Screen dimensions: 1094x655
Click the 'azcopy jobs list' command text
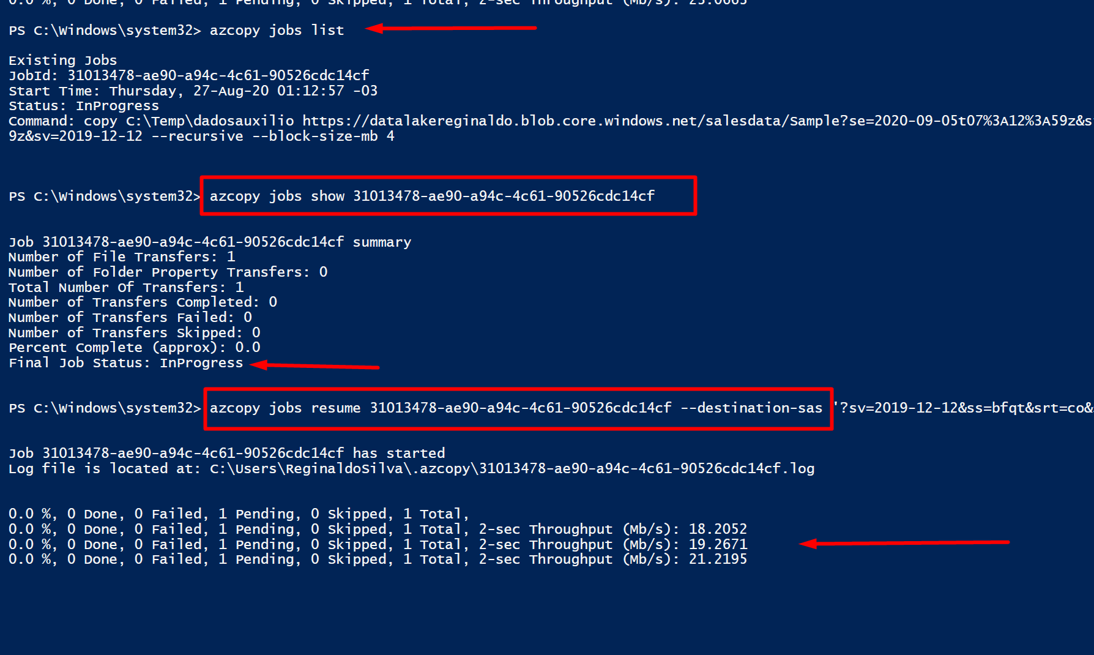tap(277, 30)
